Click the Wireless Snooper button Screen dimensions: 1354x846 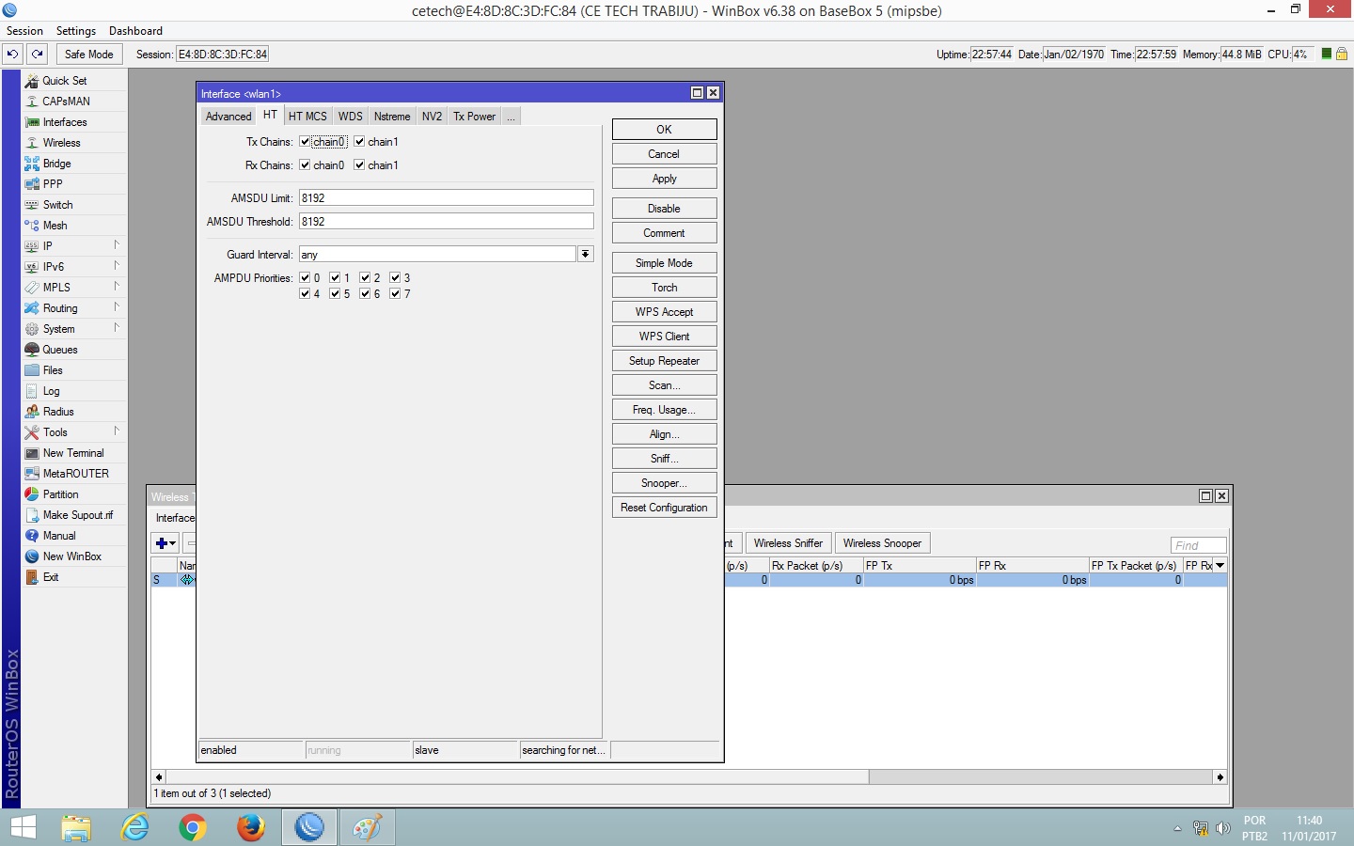882,543
